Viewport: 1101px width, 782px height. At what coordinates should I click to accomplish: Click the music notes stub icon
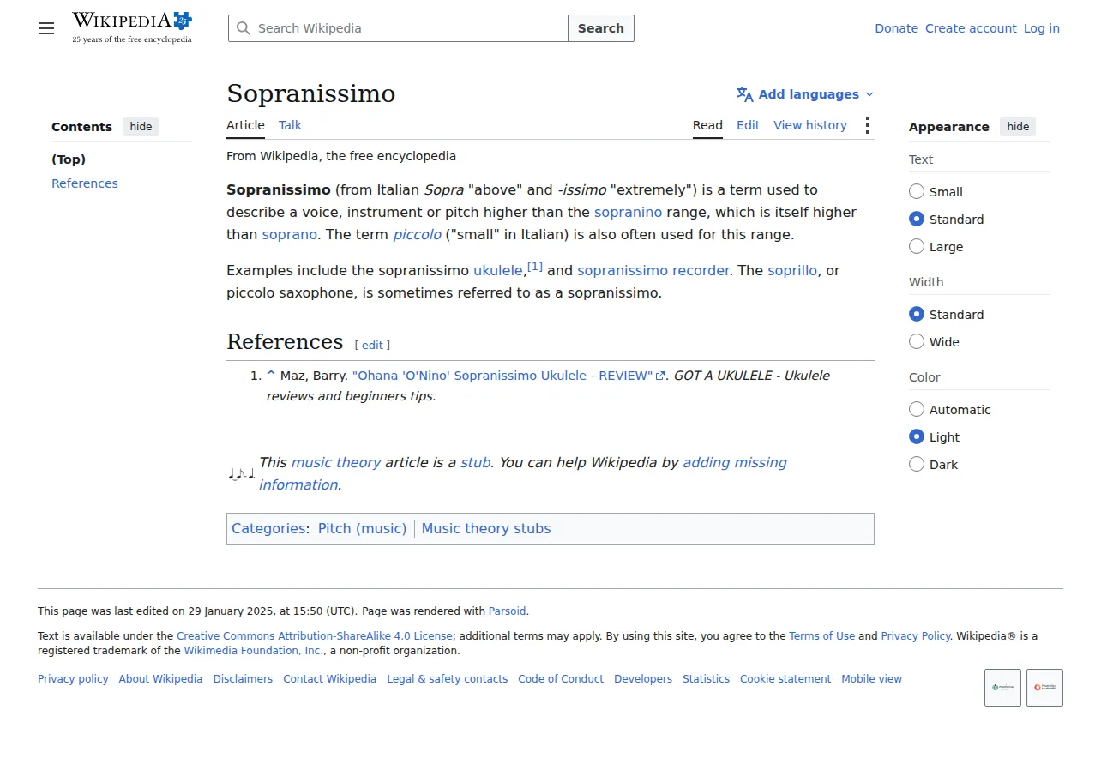[x=241, y=473]
